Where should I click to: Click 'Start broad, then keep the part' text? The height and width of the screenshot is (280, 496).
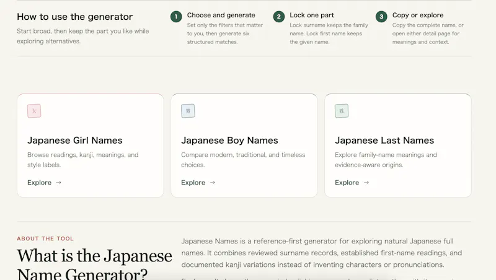tap(83, 36)
